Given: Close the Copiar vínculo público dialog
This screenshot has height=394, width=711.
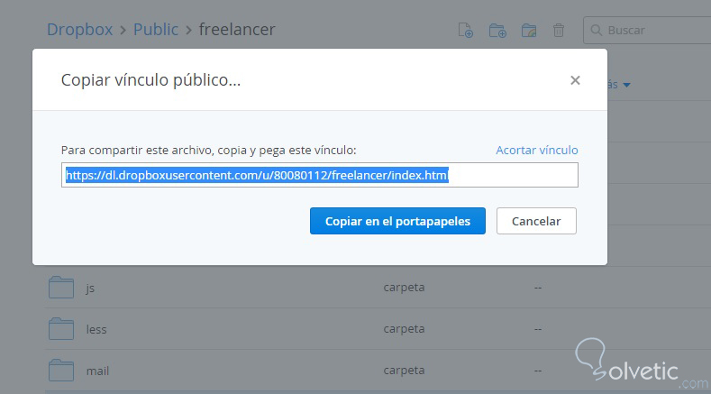Looking at the screenshot, I should (575, 80).
